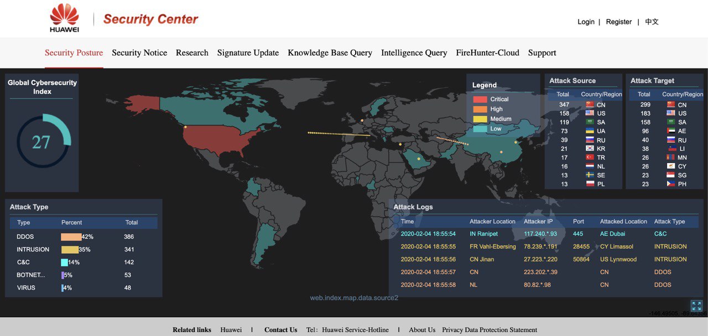Open FireHunter-Cloud tab
This screenshot has height=336, width=708.
tap(487, 53)
